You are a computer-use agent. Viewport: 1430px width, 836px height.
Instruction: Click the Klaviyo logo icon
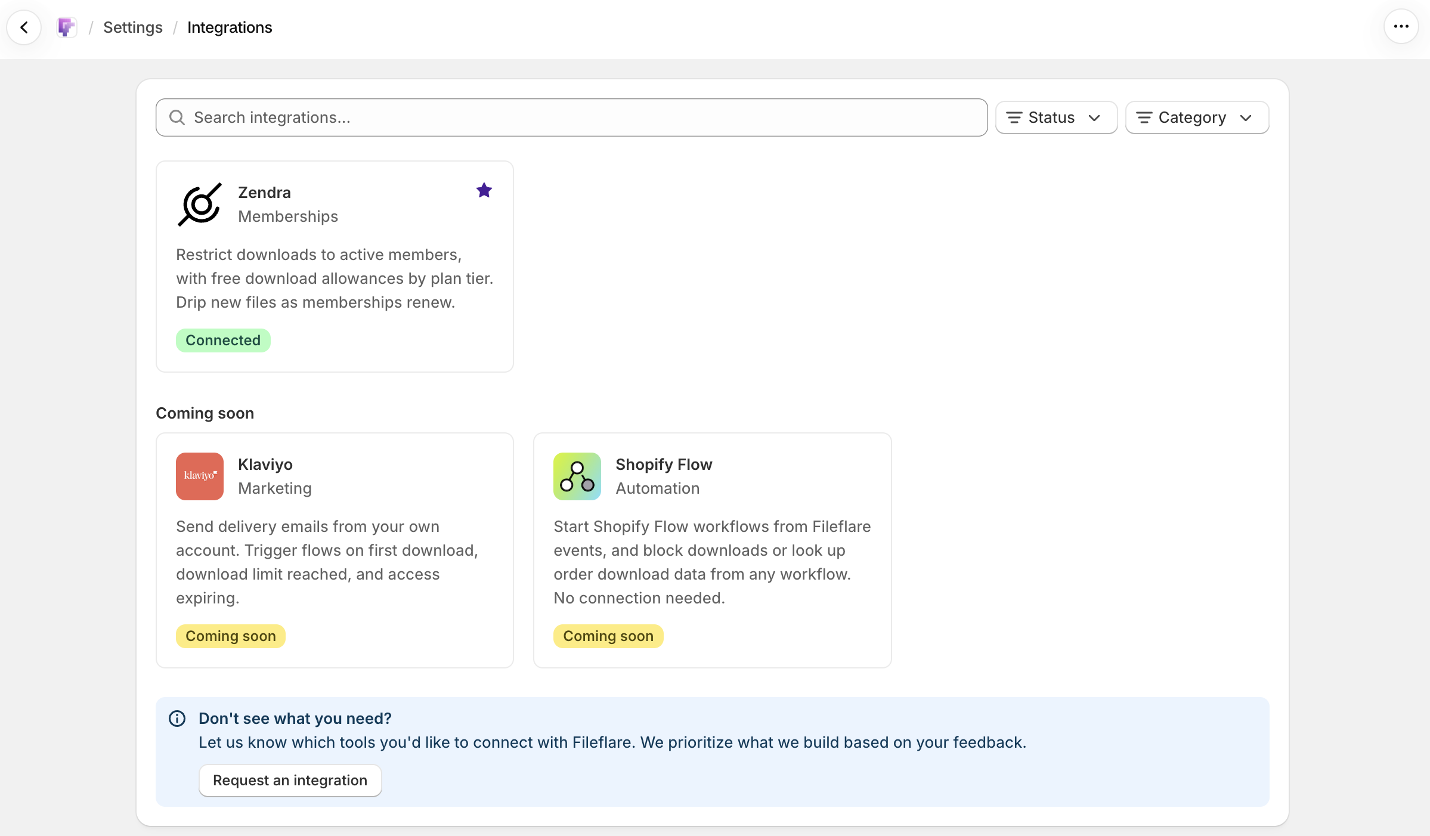click(x=200, y=476)
